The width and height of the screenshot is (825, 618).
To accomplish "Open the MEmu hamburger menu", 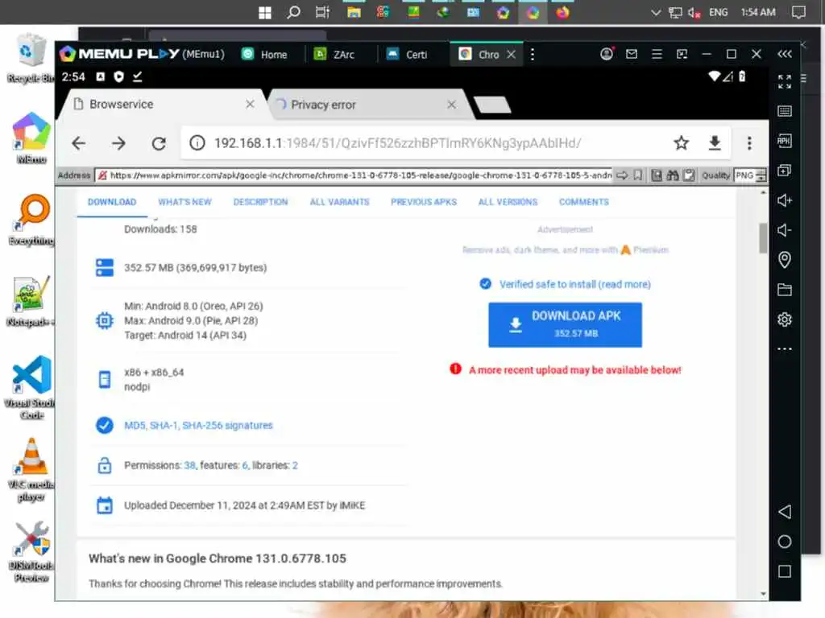I will [x=657, y=54].
